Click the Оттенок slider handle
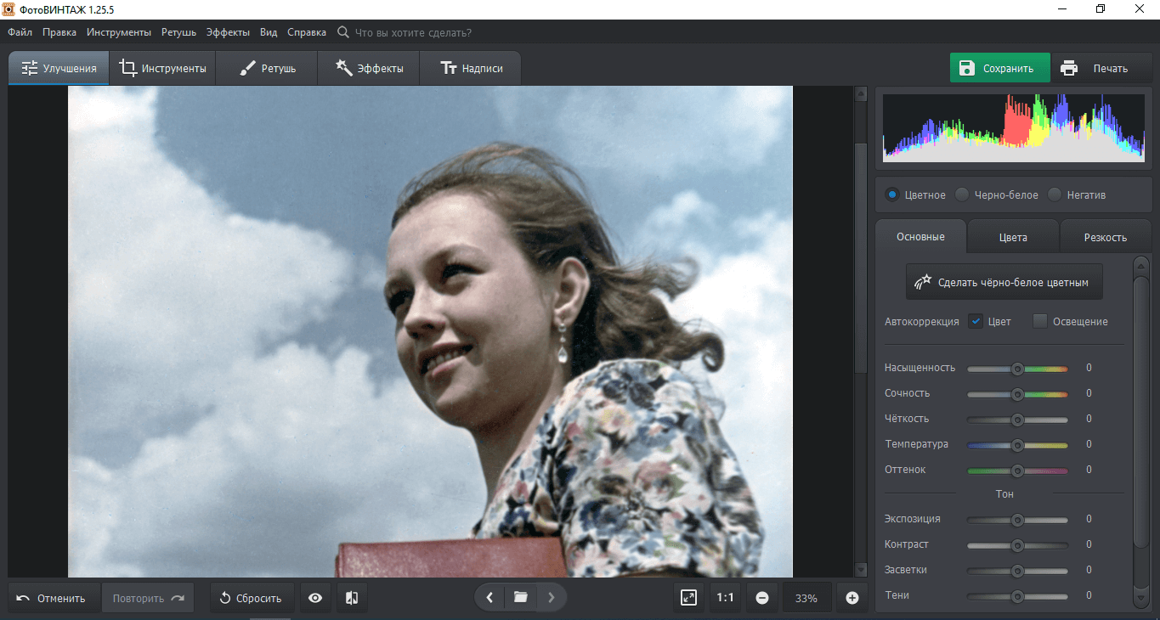 pyautogui.click(x=1017, y=471)
